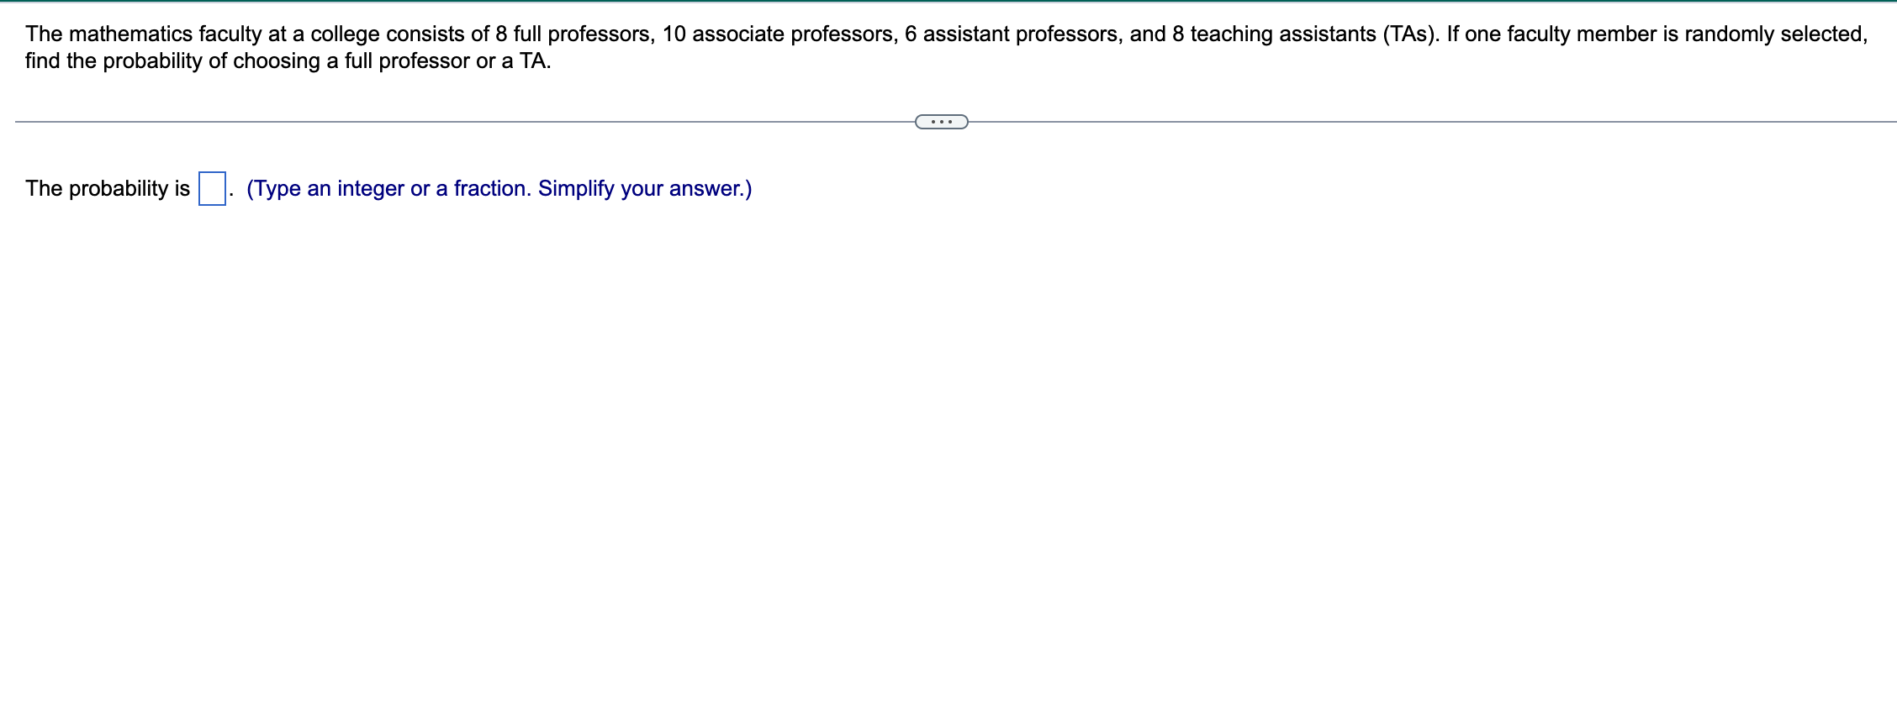Click the 'The probability is' label

(x=108, y=188)
